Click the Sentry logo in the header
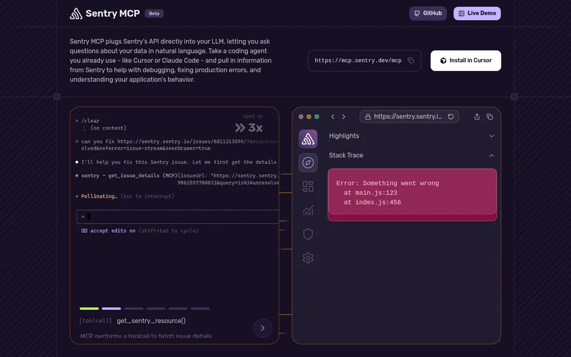Image resolution: width=571 pixels, height=357 pixels. click(x=76, y=13)
